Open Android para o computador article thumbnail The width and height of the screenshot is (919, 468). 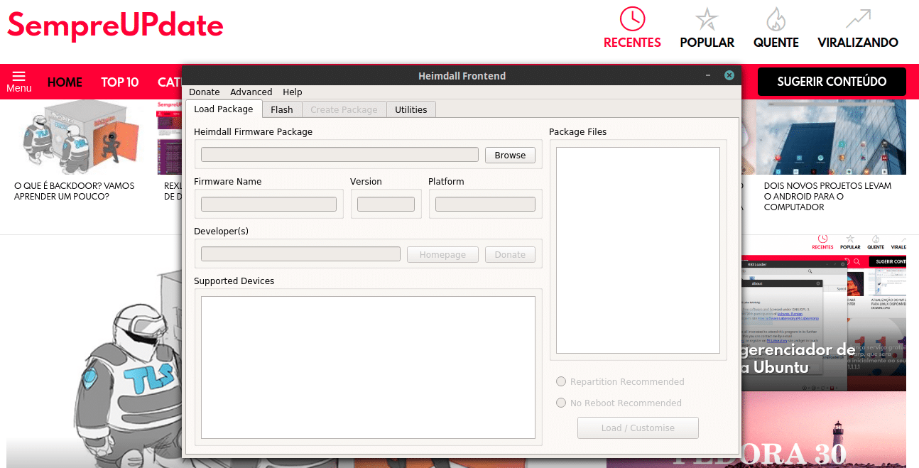click(831, 137)
